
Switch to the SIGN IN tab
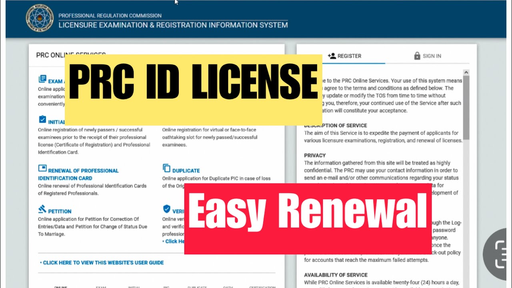click(428, 56)
